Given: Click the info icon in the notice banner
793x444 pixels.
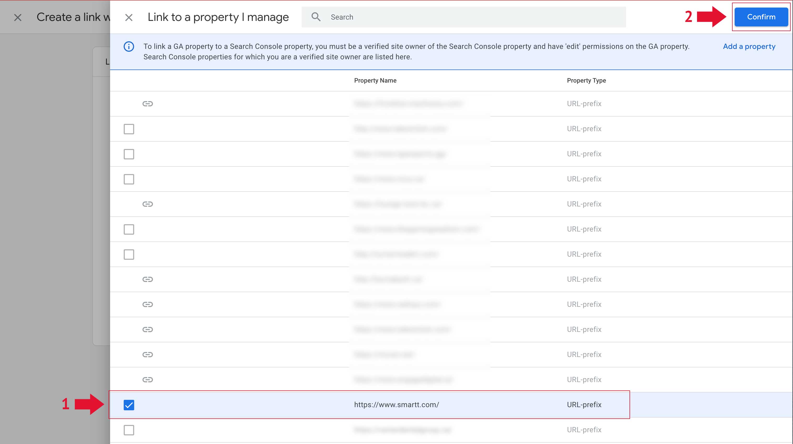Looking at the screenshot, I should click(129, 46).
